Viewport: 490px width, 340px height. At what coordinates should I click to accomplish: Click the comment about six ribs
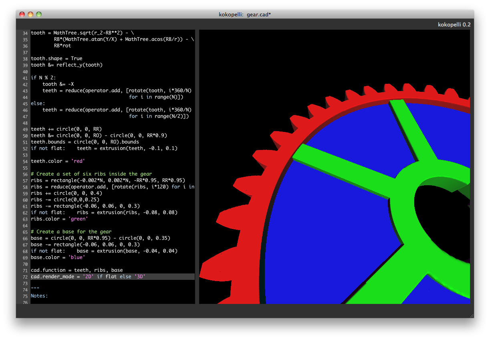click(91, 174)
